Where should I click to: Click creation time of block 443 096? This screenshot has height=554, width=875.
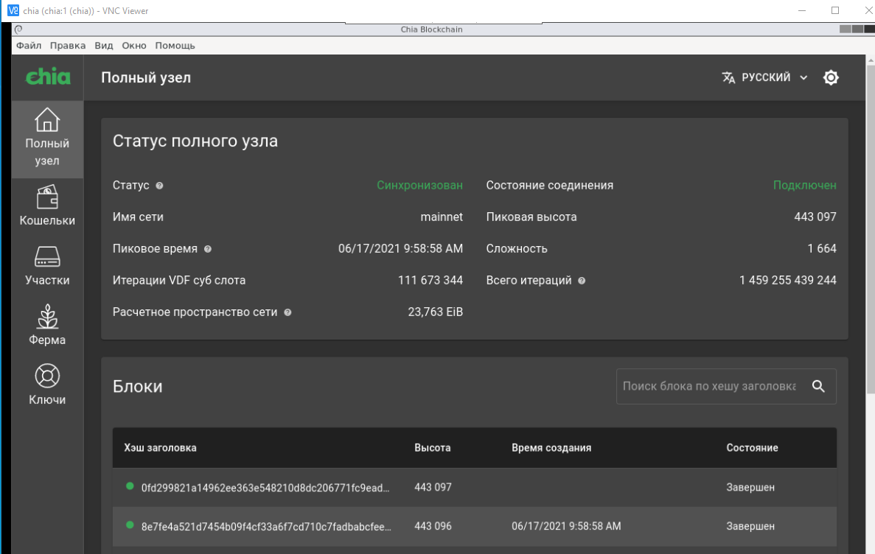pyautogui.click(x=566, y=526)
